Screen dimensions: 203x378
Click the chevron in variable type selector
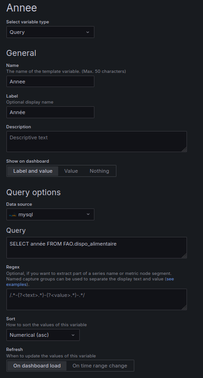click(88, 32)
